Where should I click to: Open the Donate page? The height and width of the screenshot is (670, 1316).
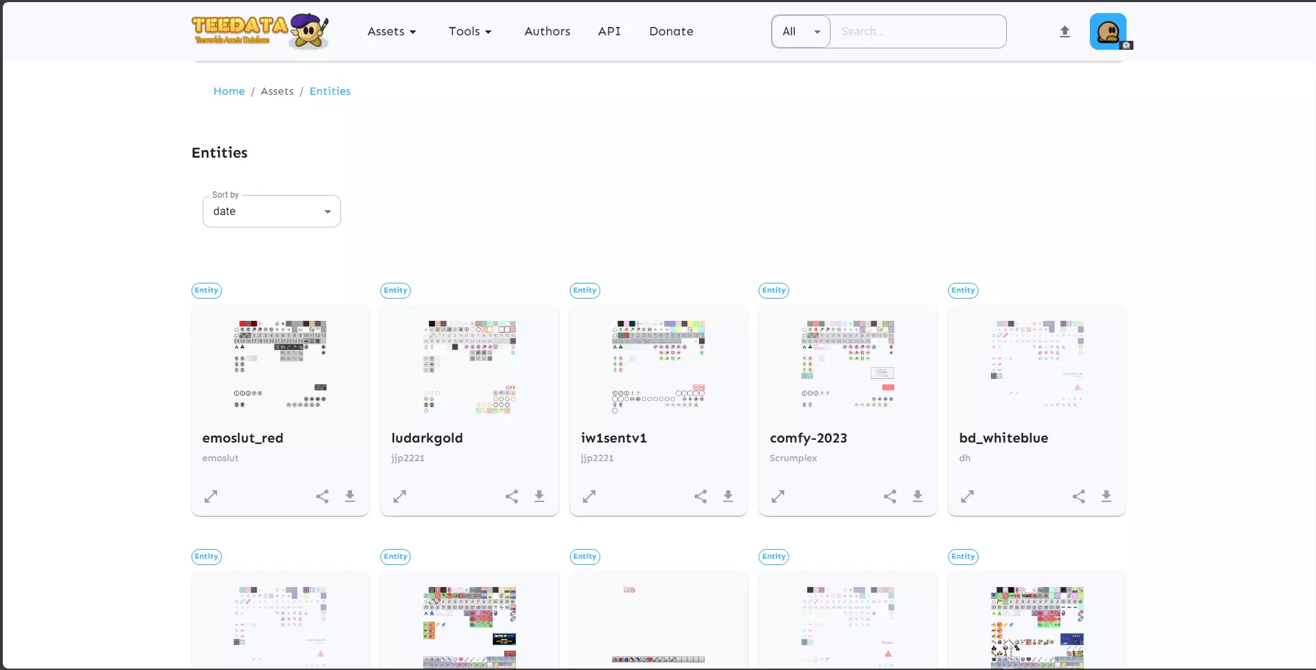click(x=671, y=31)
